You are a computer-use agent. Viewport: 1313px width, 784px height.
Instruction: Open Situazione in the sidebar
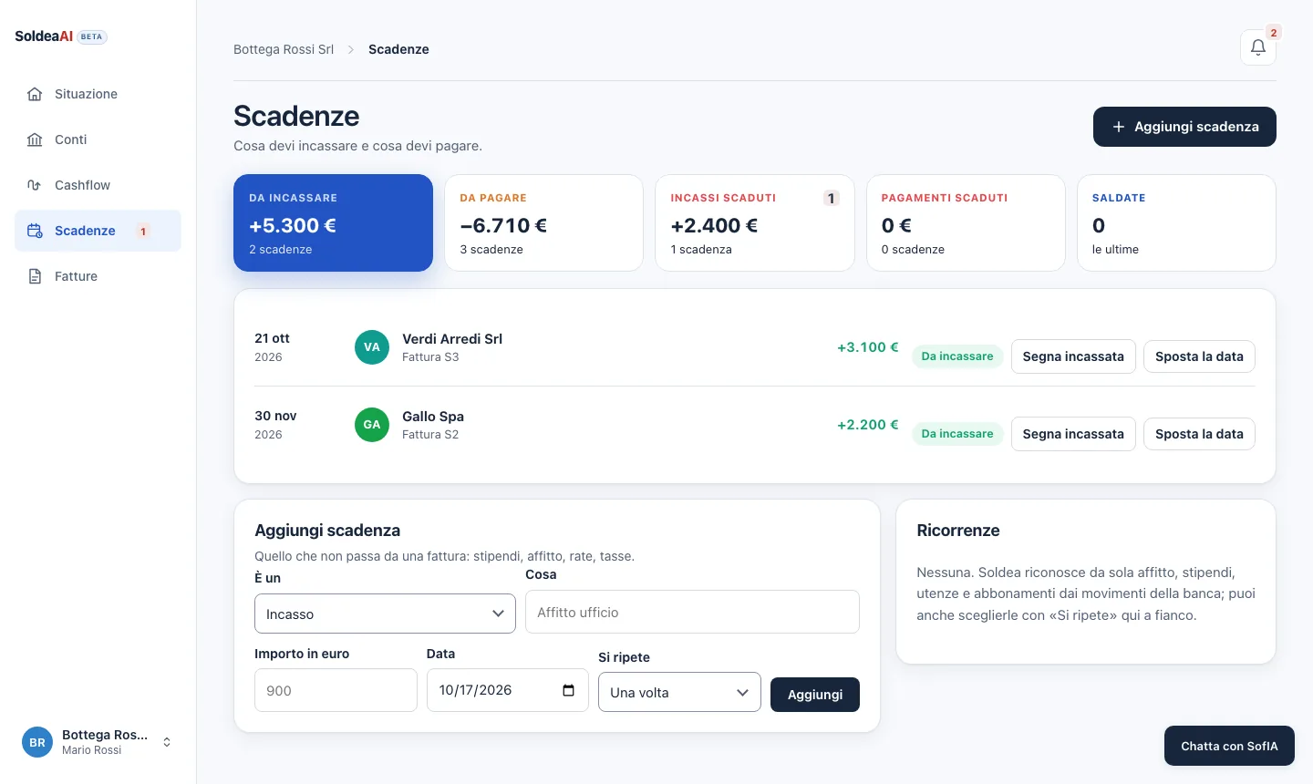pos(98,94)
